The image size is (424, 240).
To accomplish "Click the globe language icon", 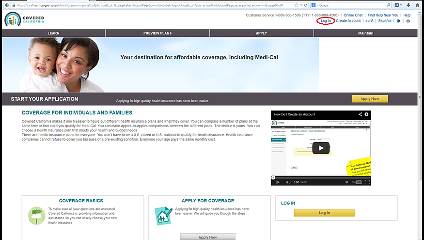I will pyautogui.click(x=398, y=21).
